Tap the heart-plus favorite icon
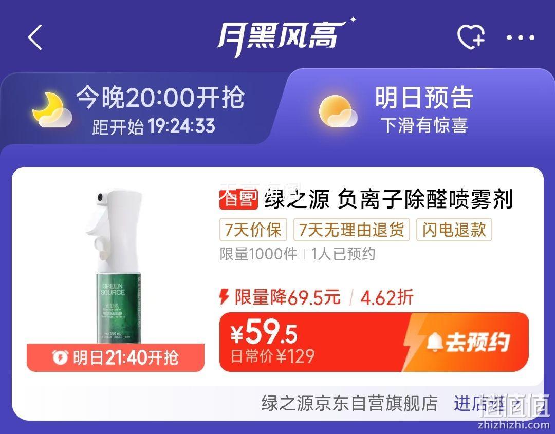Viewport: 555px width, 434px height. [x=471, y=36]
